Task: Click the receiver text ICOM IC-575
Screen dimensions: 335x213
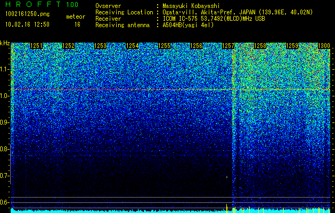Action: point(182,19)
